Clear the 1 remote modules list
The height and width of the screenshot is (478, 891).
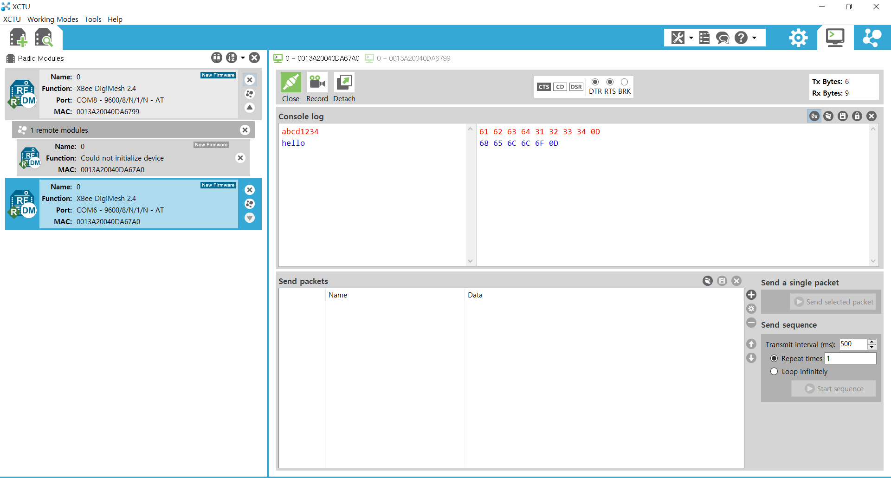click(x=245, y=130)
